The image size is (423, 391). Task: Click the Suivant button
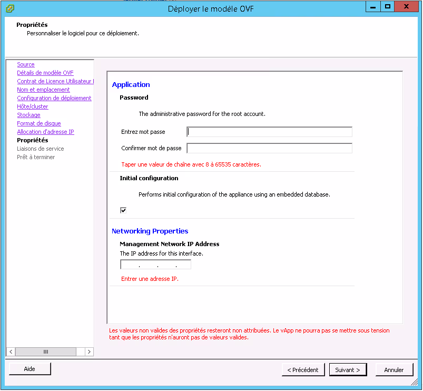coord(348,370)
